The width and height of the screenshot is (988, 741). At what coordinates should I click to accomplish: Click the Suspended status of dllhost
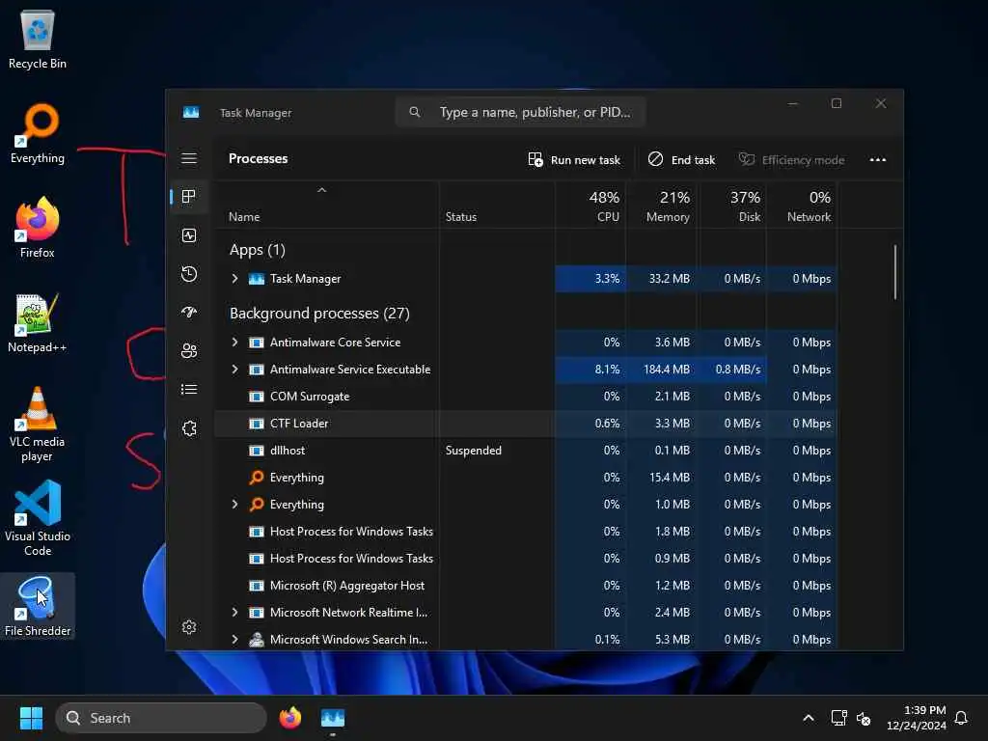click(473, 451)
